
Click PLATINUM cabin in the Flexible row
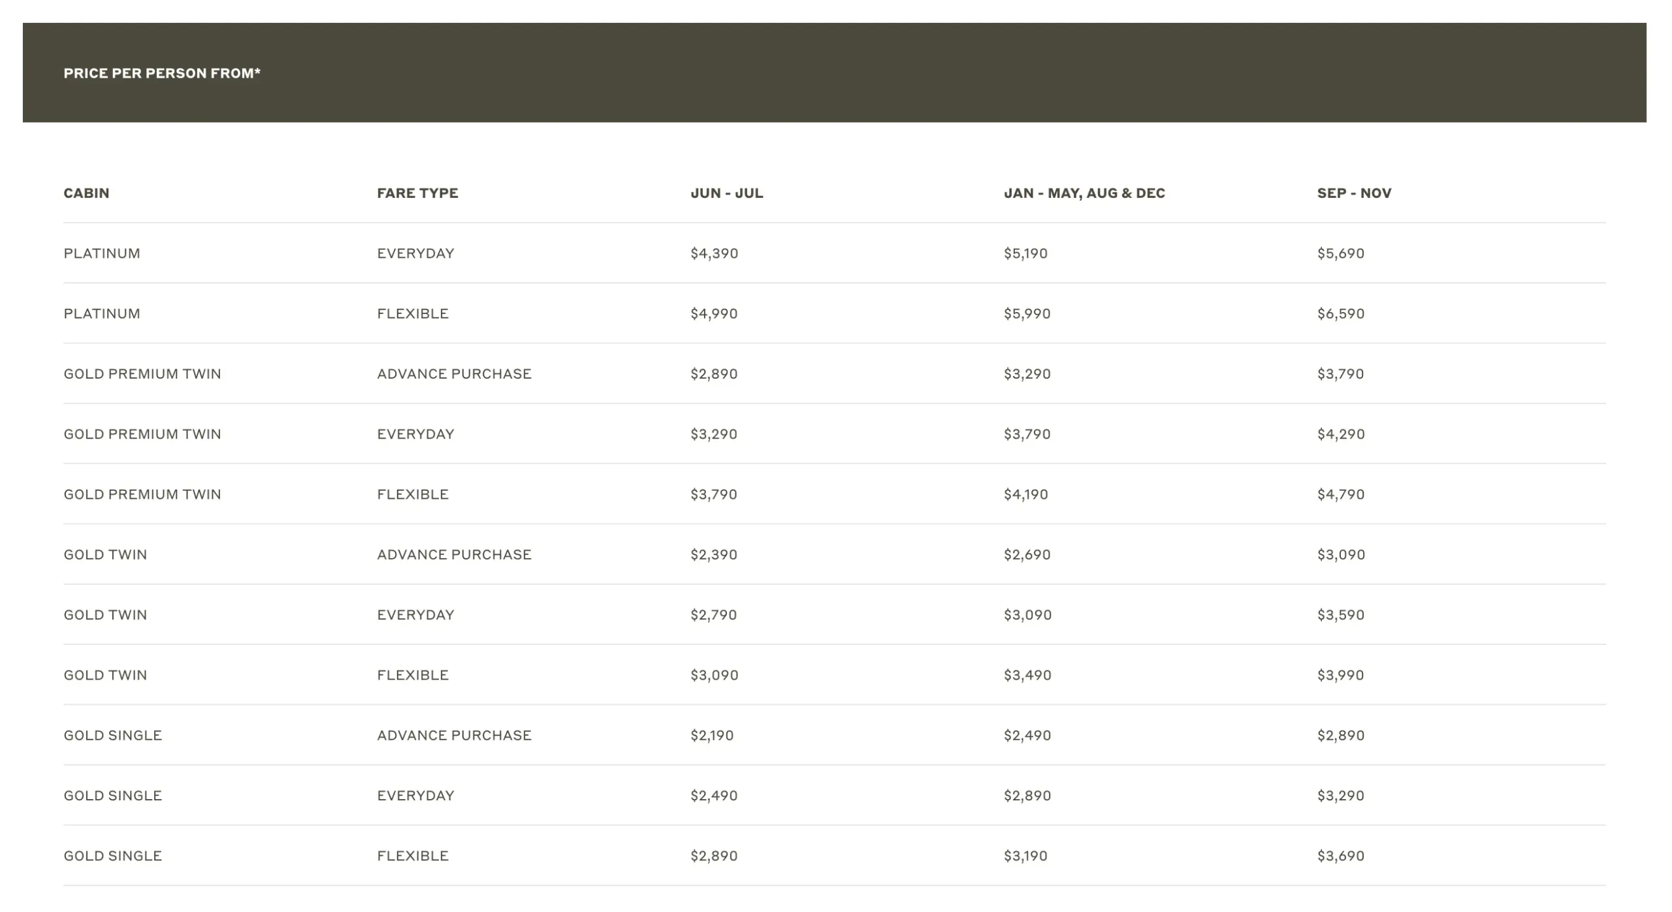102,313
